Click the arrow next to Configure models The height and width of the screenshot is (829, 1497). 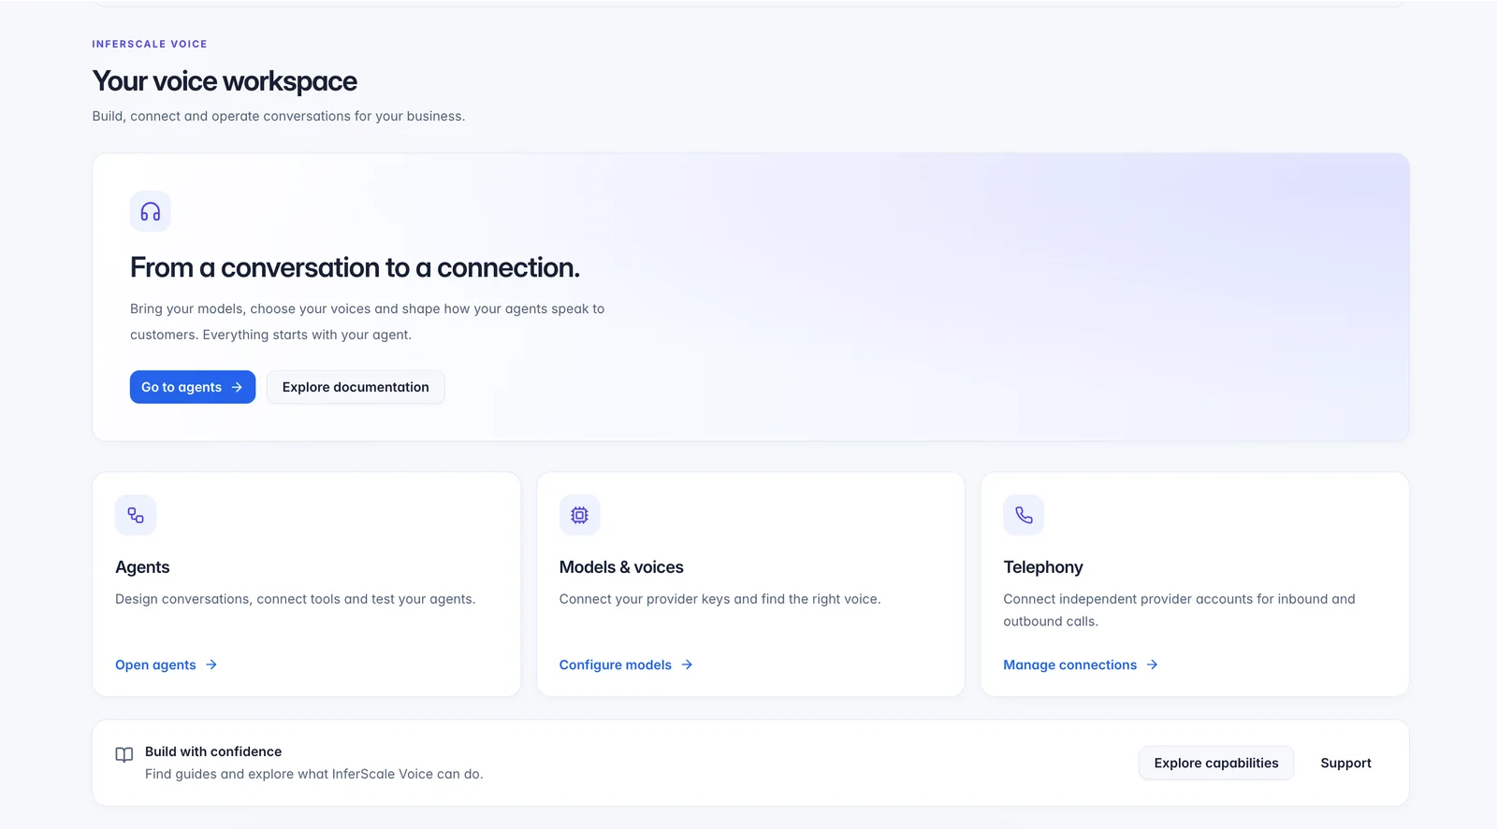[687, 665]
